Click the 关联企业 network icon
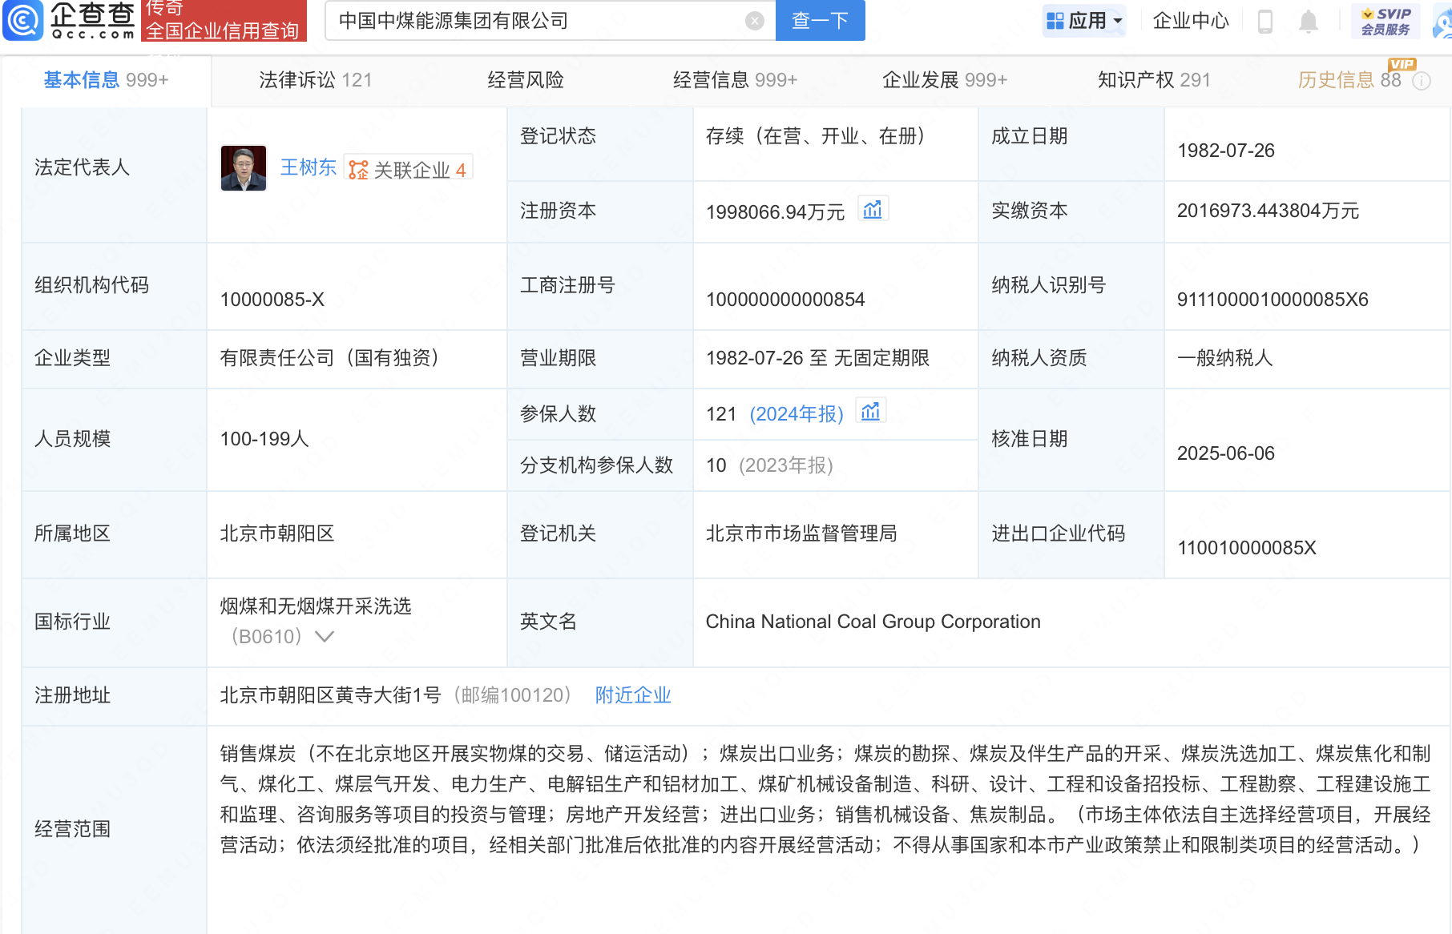The image size is (1452, 934). pos(359,169)
